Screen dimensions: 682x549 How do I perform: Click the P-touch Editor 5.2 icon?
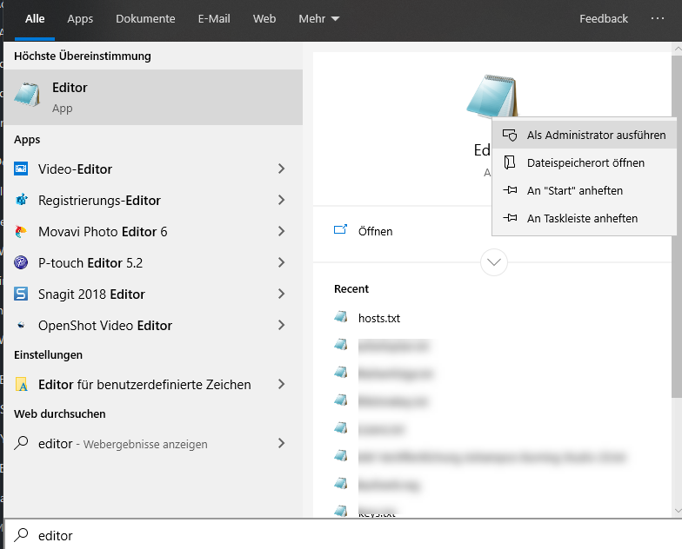[x=21, y=262]
